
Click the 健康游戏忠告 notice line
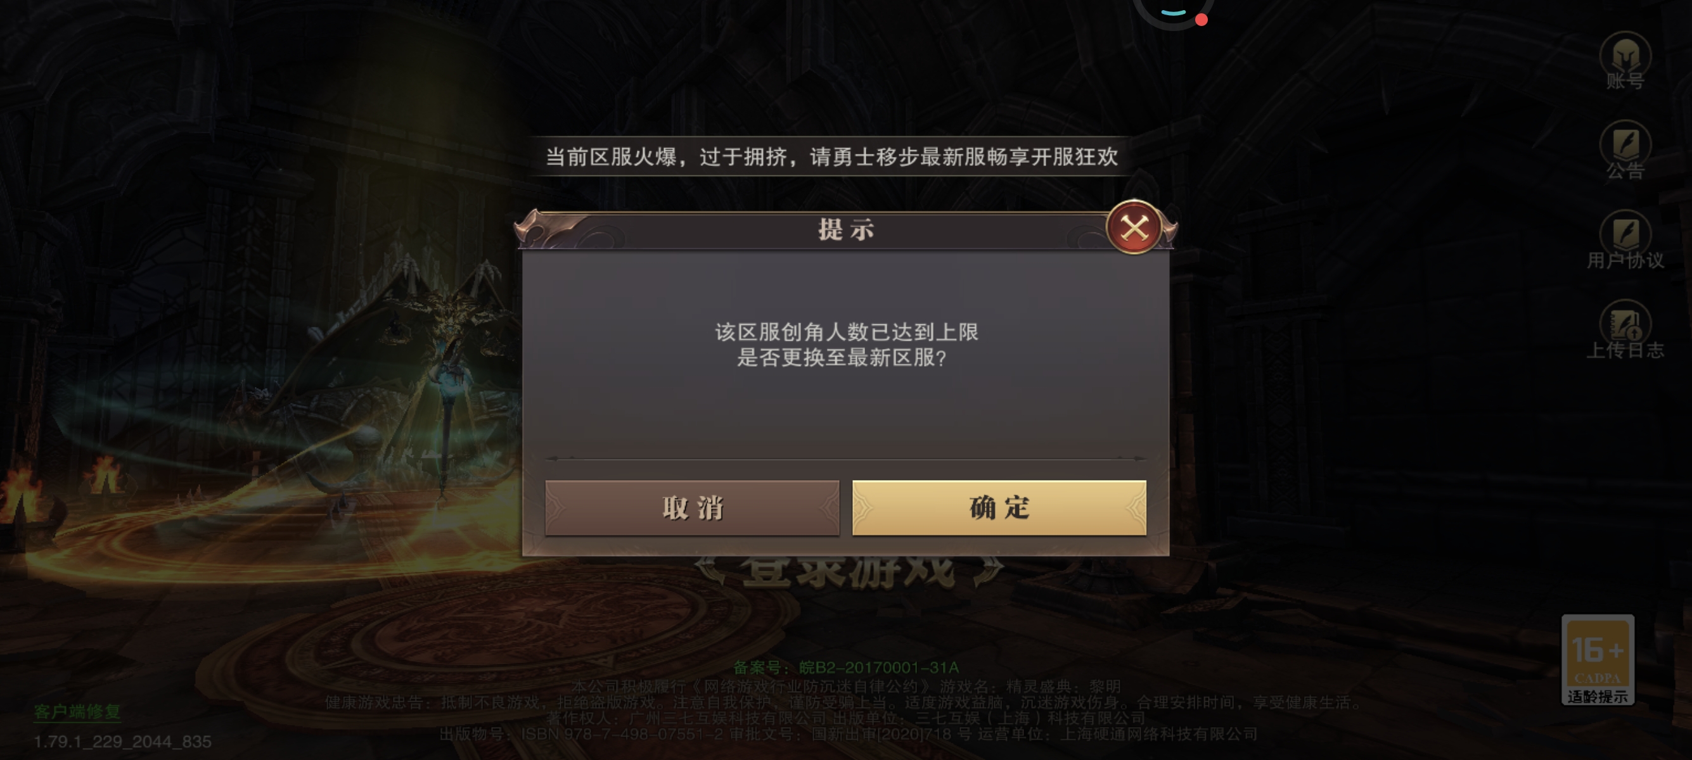click(843, 702)
